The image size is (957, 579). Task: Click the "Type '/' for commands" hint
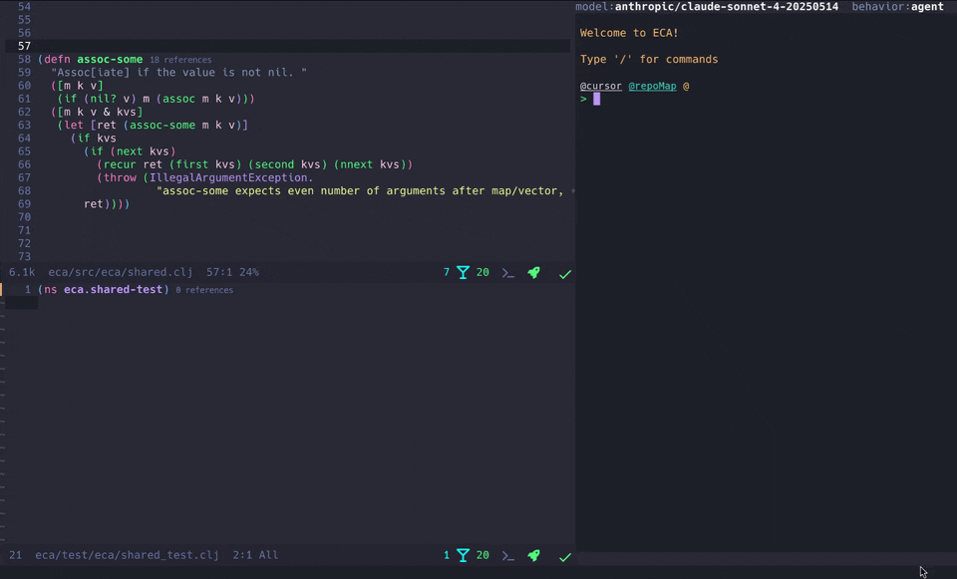649,59
